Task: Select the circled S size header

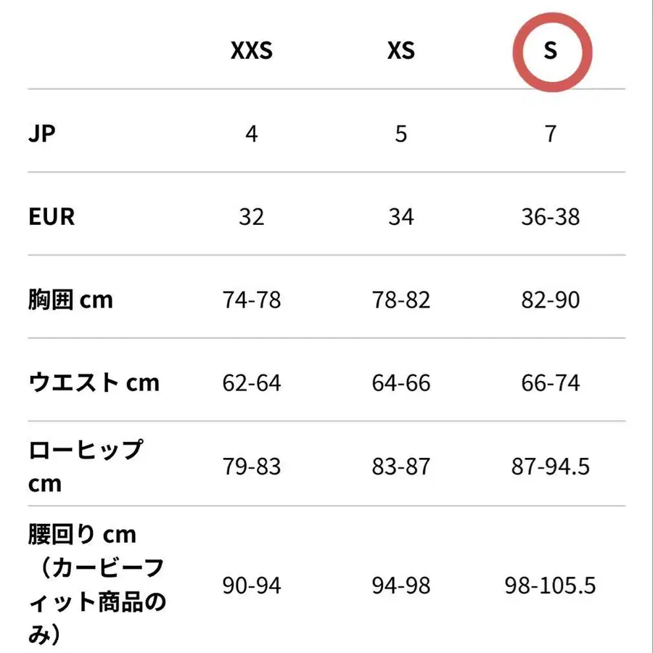Action: click(551, 52)
